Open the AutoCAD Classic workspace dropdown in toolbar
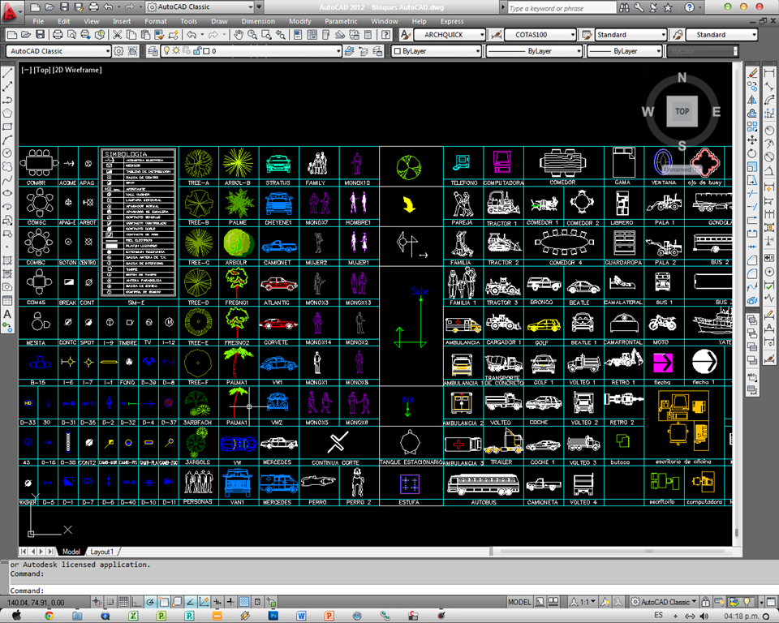Viewport: 779px width, 623px height. tap(58, 50)
